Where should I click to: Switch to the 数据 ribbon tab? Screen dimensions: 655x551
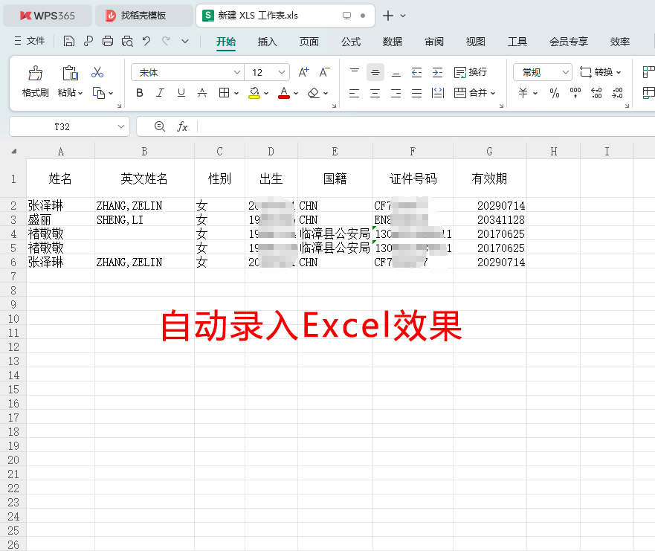click(393, 42)
